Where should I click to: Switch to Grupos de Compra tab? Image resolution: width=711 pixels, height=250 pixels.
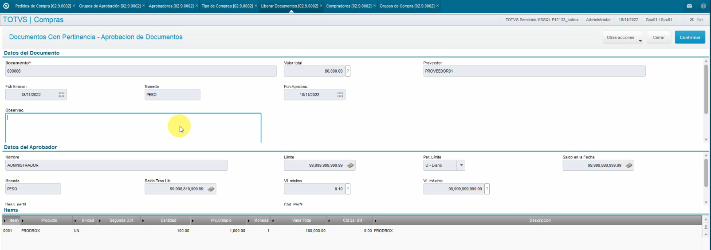coord(407,6)
